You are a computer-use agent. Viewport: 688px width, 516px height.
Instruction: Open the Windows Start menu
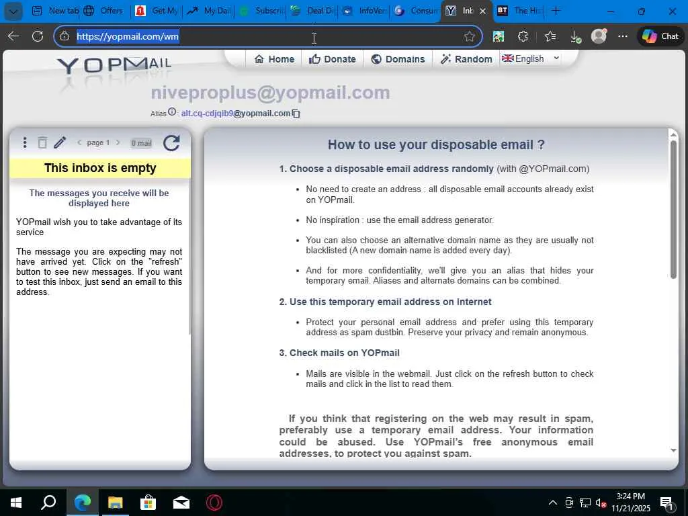[16, 503]
